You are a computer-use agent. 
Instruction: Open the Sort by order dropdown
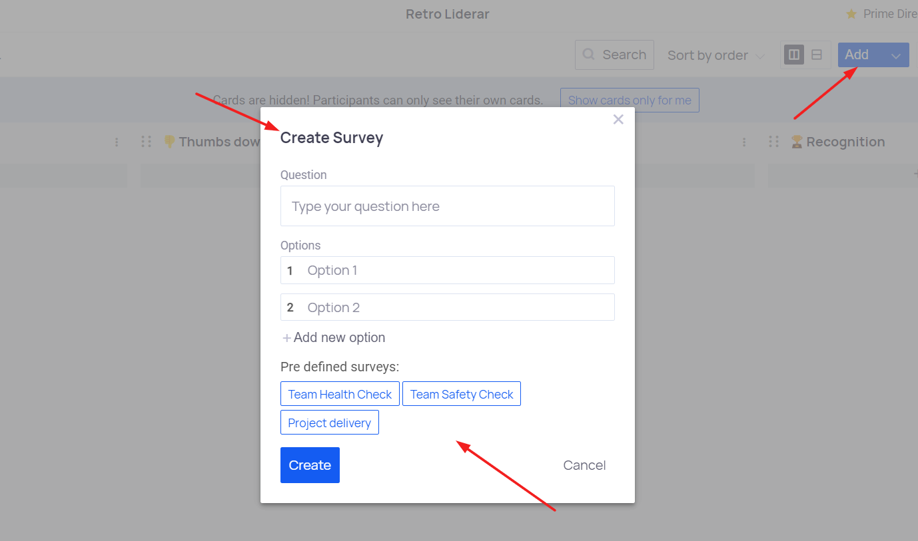tap(716, 55)
